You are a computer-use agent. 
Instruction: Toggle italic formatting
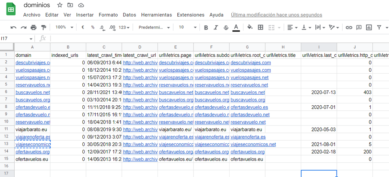(x=216, y=28)
